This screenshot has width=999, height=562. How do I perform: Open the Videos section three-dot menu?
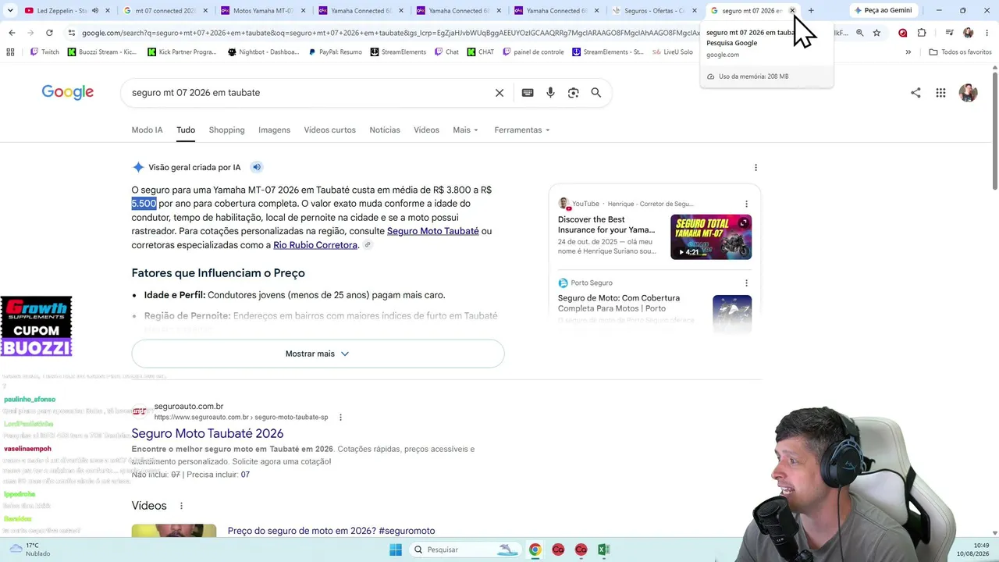[182, 506]
